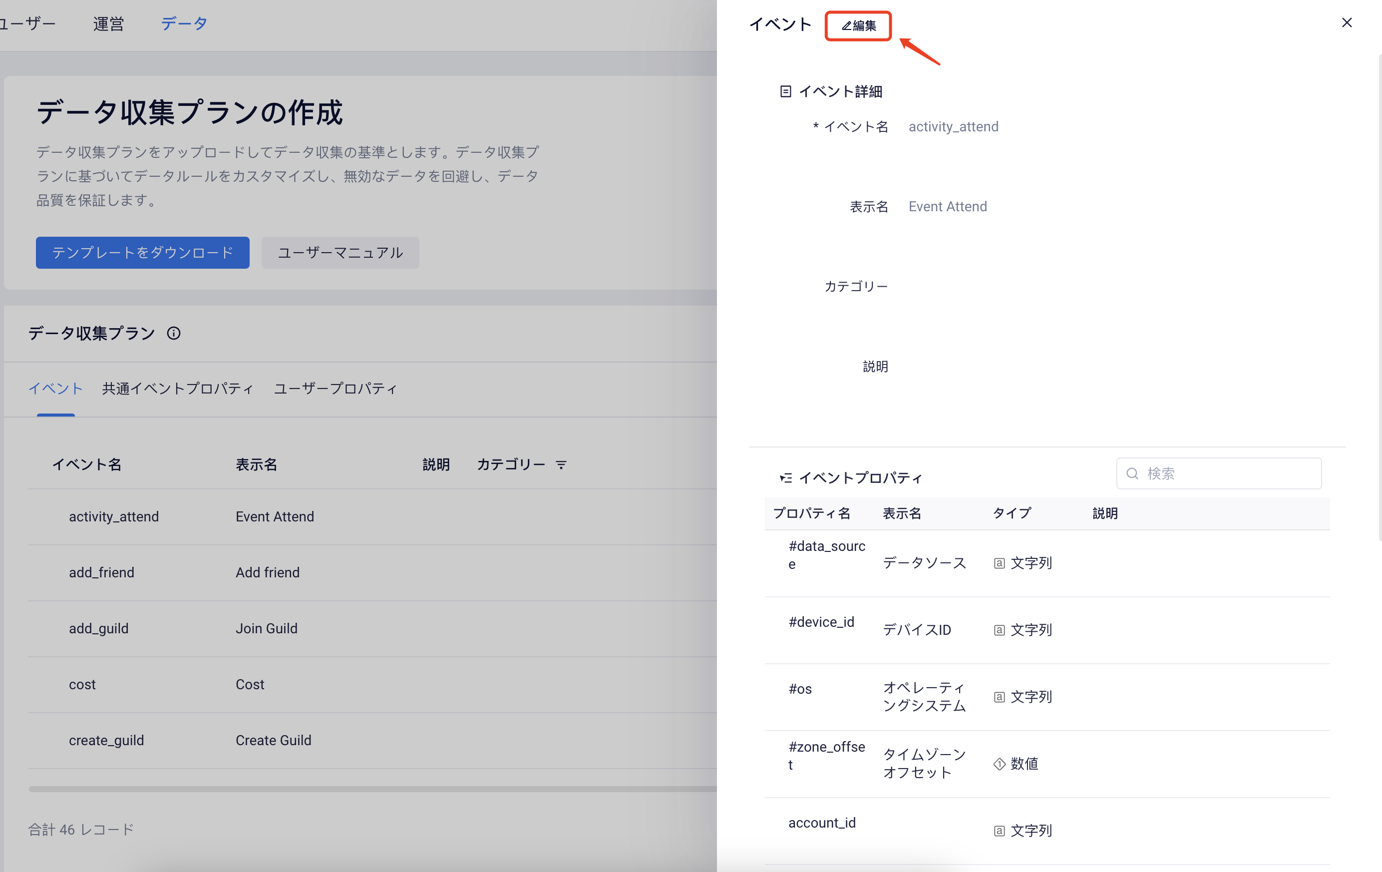Click string type icon for #device_id
This screenshot has height=872, width=1382.
click(999, 630)
